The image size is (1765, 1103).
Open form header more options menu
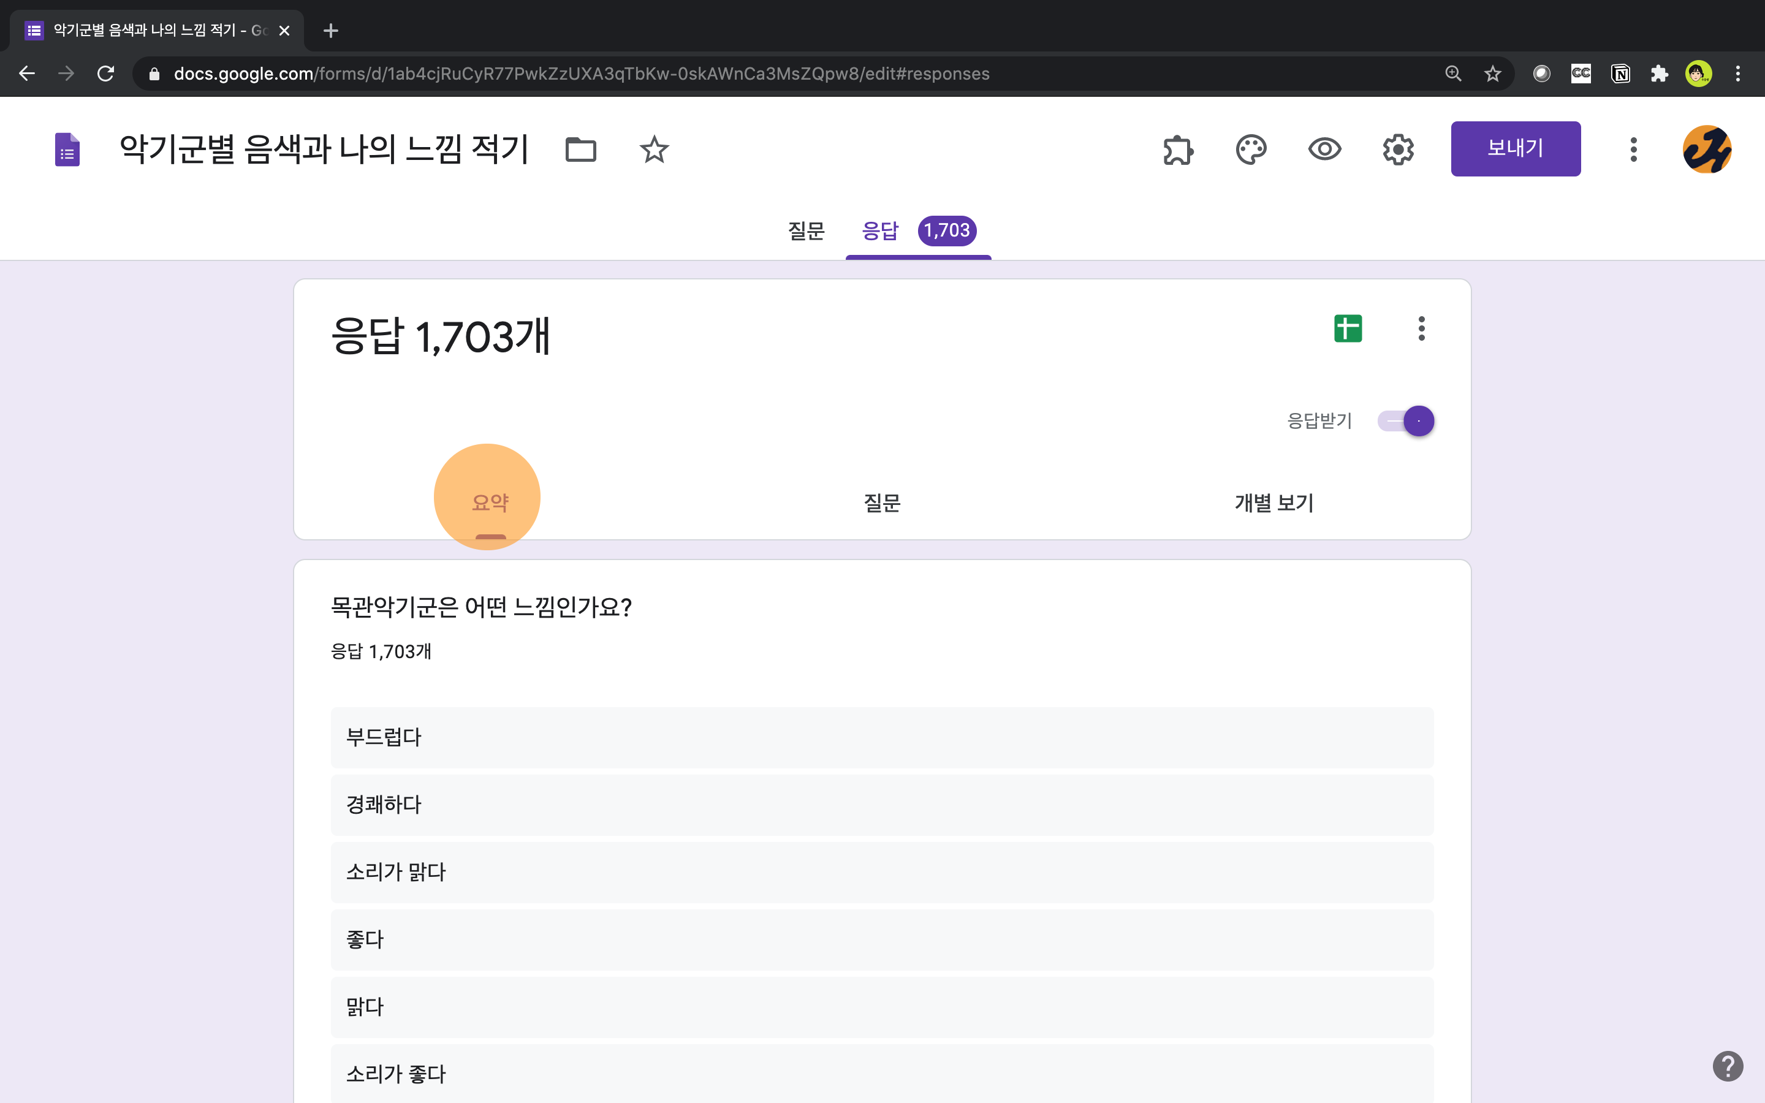(x=1633, y=150)
